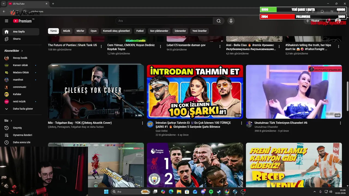Image resolution: width=349 pixels, height=196 pixels.
Task: Play the Çilekeş Yok Cover thumbnail
Action: (x=96, y=92)
